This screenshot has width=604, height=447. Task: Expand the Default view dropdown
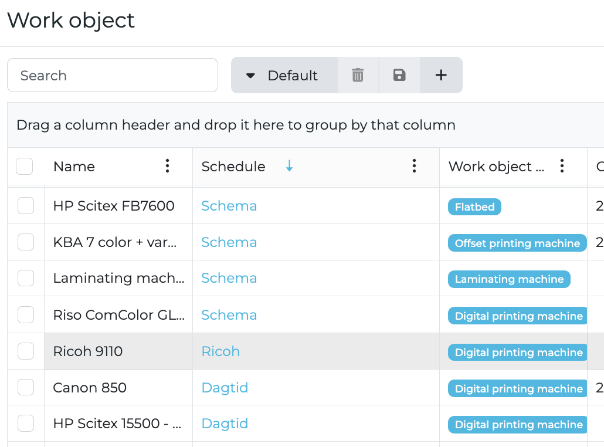284,75
